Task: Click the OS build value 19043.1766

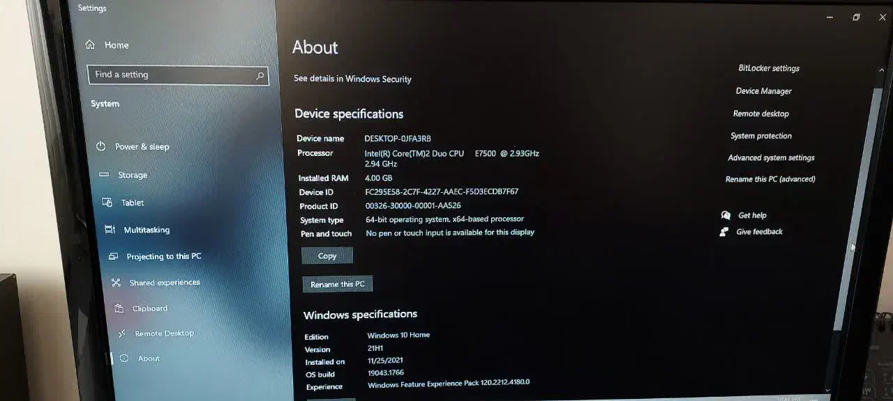Action: point(386,373)
